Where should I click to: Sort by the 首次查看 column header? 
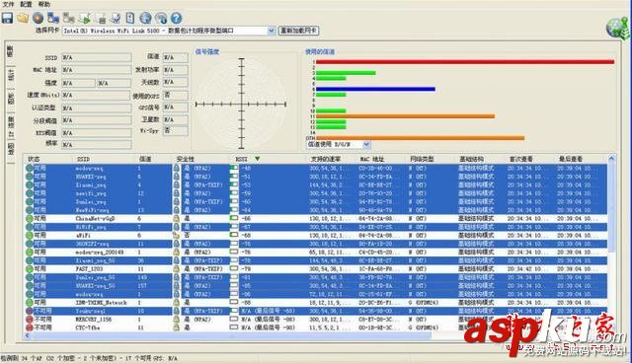(x=521, y=159)
